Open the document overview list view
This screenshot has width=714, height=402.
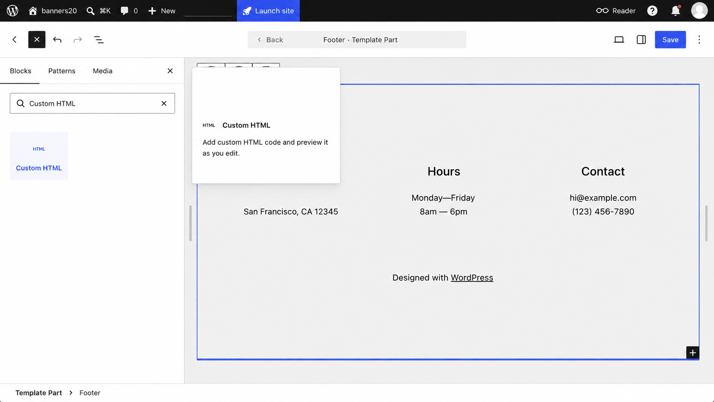click(99, 40)
